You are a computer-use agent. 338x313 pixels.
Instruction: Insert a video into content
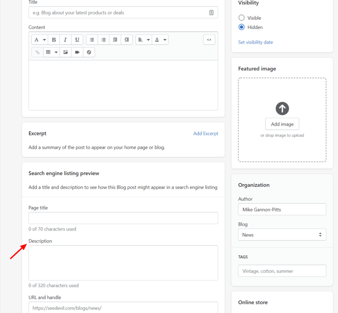click(77, 52)
